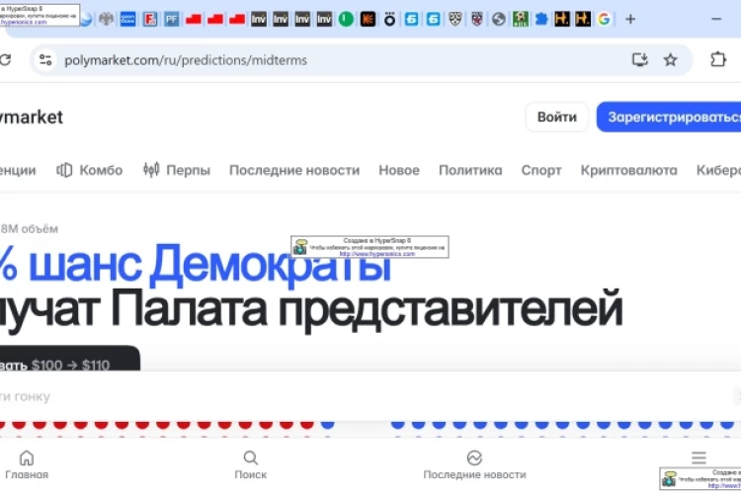Minimize the browser window
Image resolution: width=741 pixels, height=494 pixels.
[716, 19]
